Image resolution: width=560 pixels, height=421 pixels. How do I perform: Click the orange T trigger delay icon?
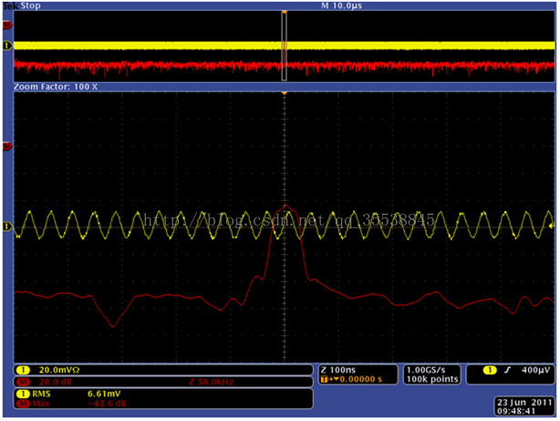pos(327,379)
